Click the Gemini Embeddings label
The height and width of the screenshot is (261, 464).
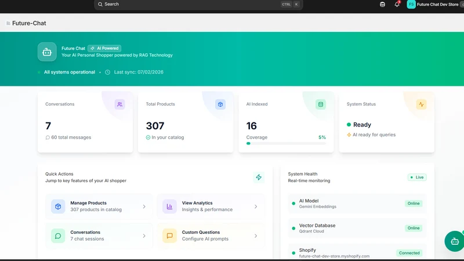[317, 207]
